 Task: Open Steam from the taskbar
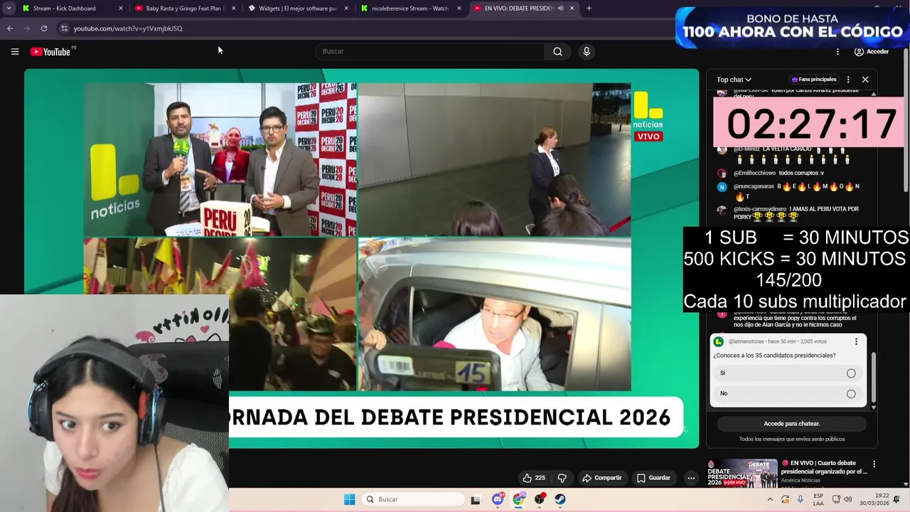click(560, 499)
